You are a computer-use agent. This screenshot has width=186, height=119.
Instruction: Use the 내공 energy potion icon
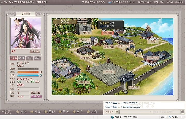[x=41, y=75]
